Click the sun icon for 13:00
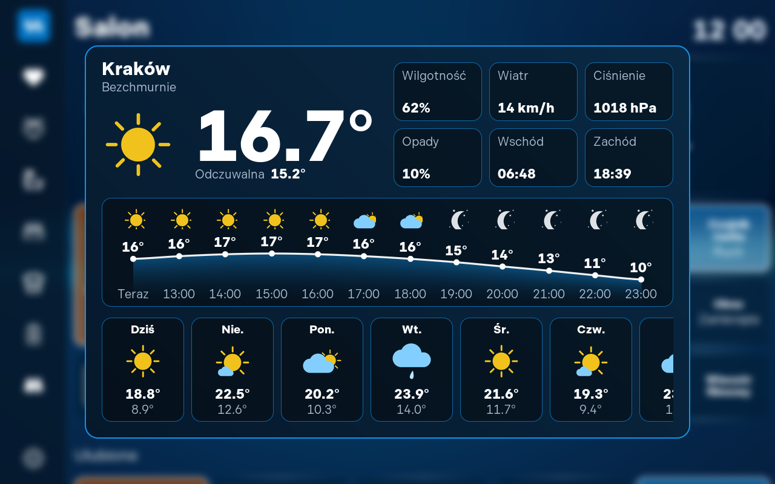 (182, 220)
